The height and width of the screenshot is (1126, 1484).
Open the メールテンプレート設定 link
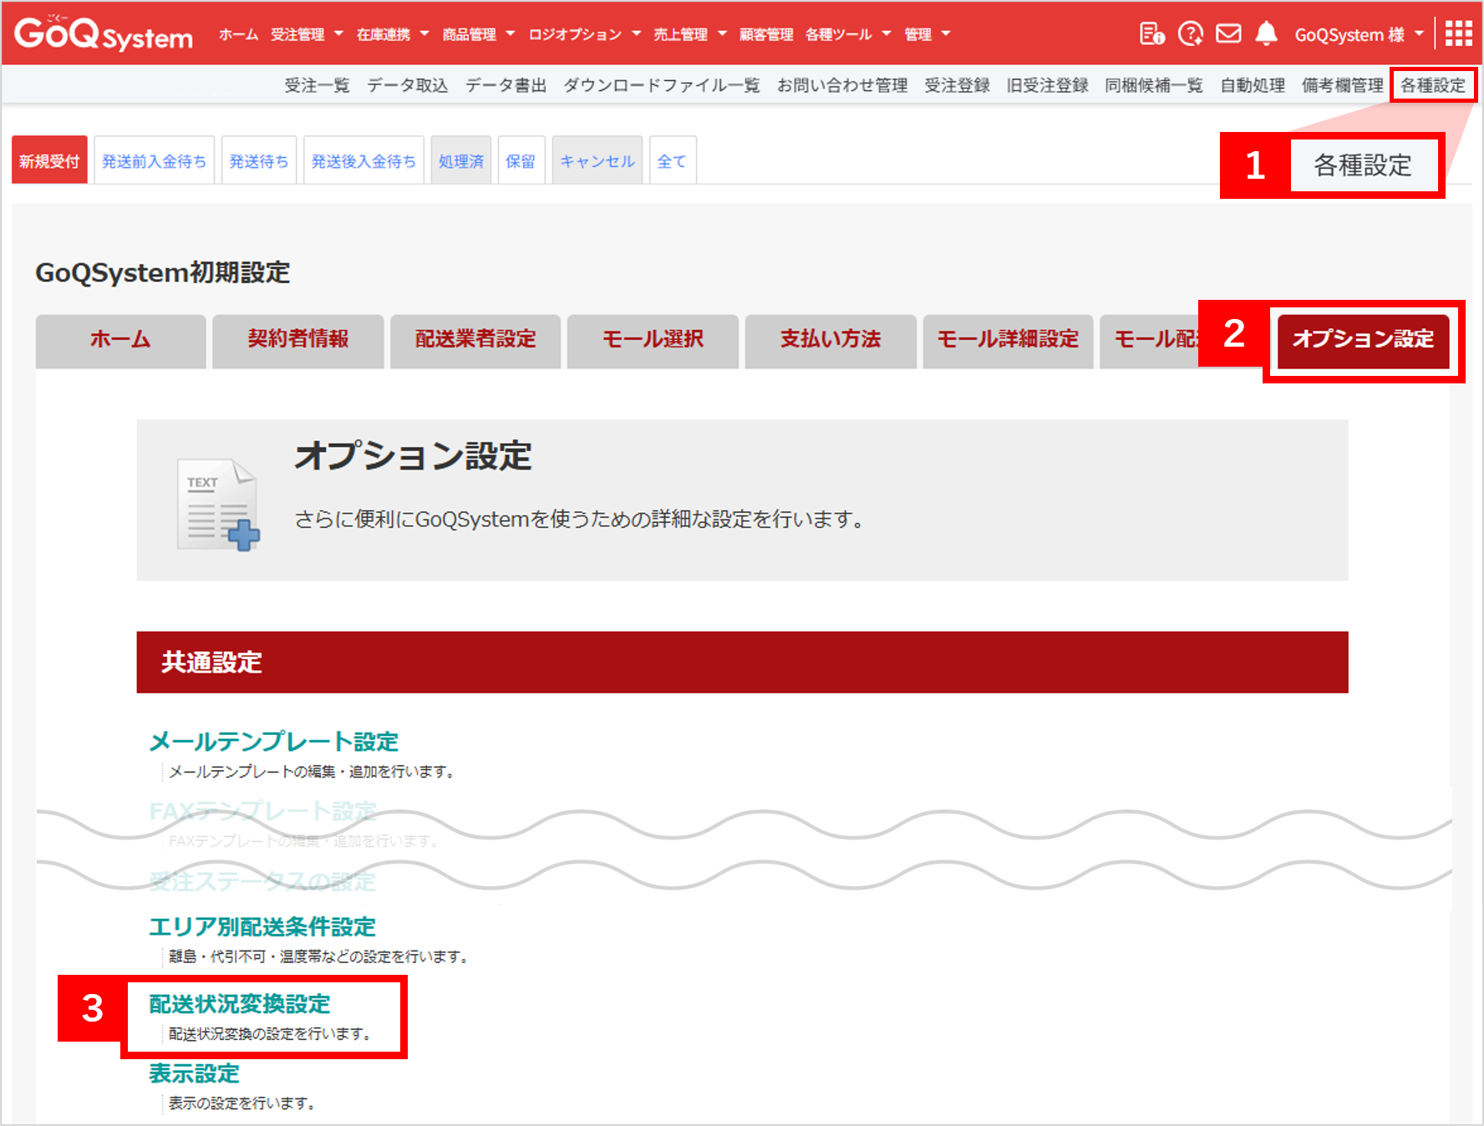click(273, 742)
